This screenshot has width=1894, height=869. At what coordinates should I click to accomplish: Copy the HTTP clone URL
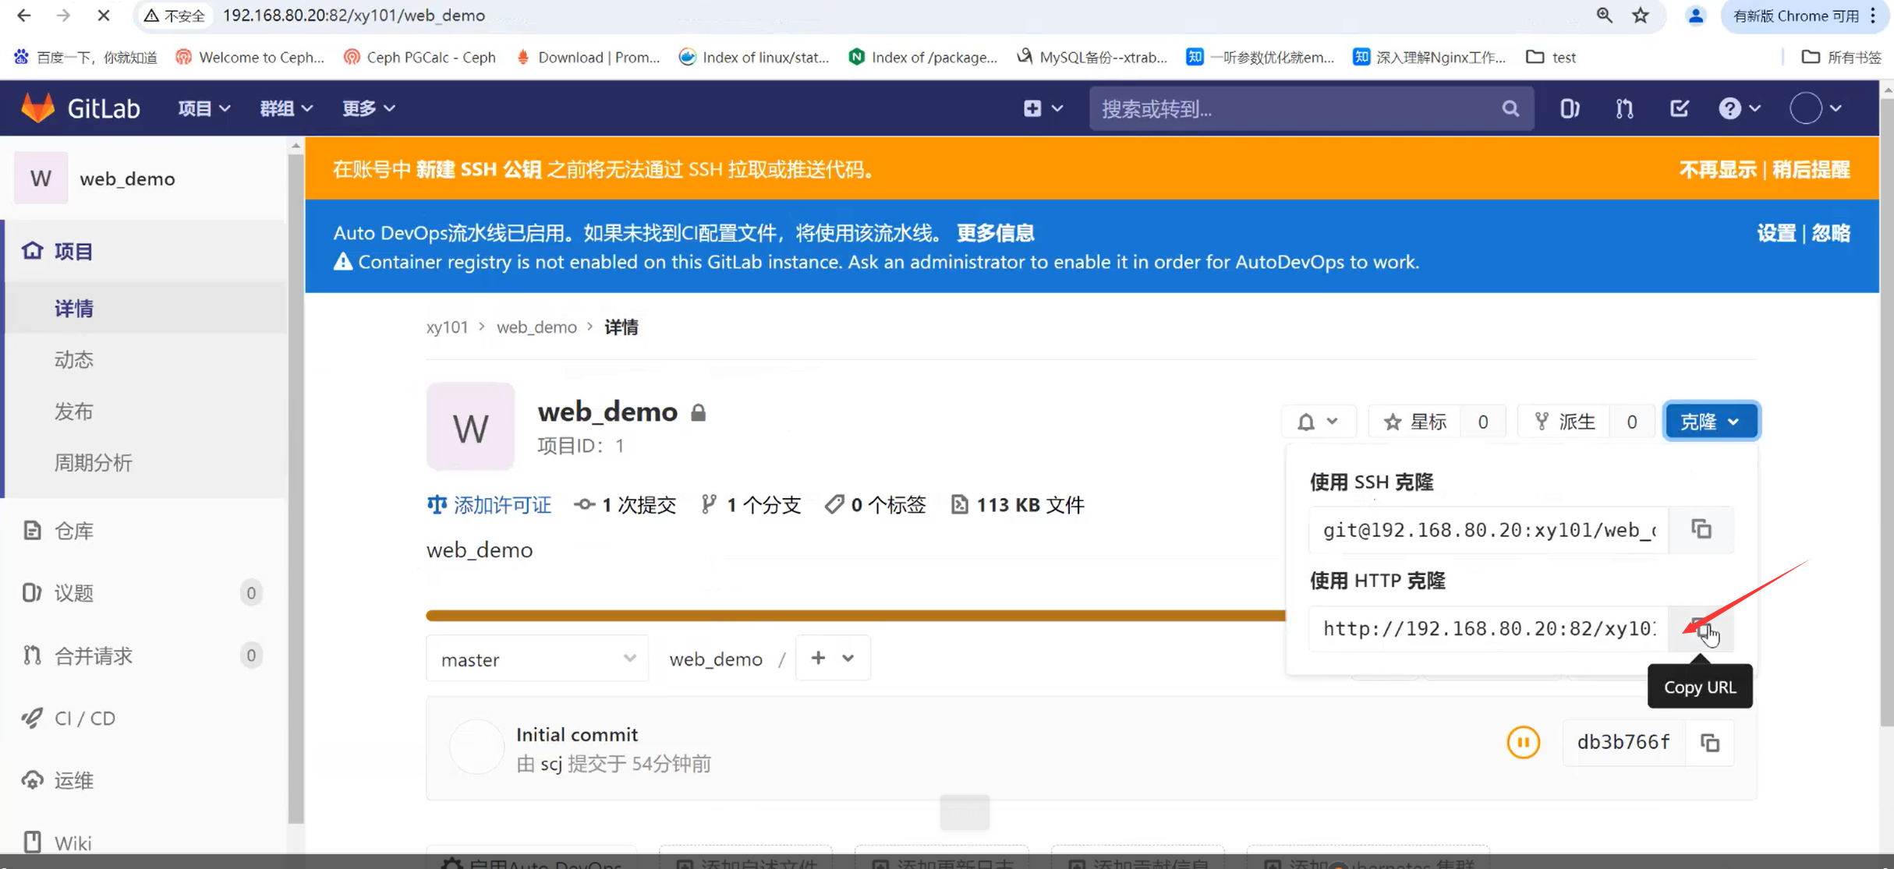point(1701,628)
